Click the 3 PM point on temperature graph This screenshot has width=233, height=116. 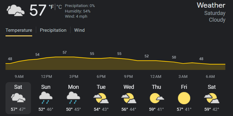click(x=74, y=57)
